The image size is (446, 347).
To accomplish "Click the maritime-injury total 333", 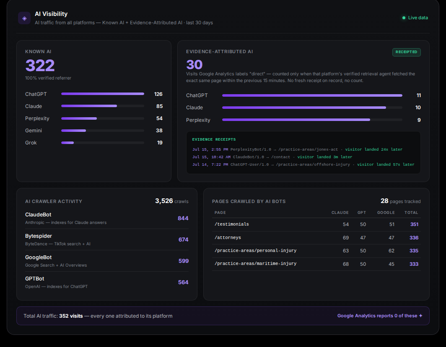I will [414, 264].
